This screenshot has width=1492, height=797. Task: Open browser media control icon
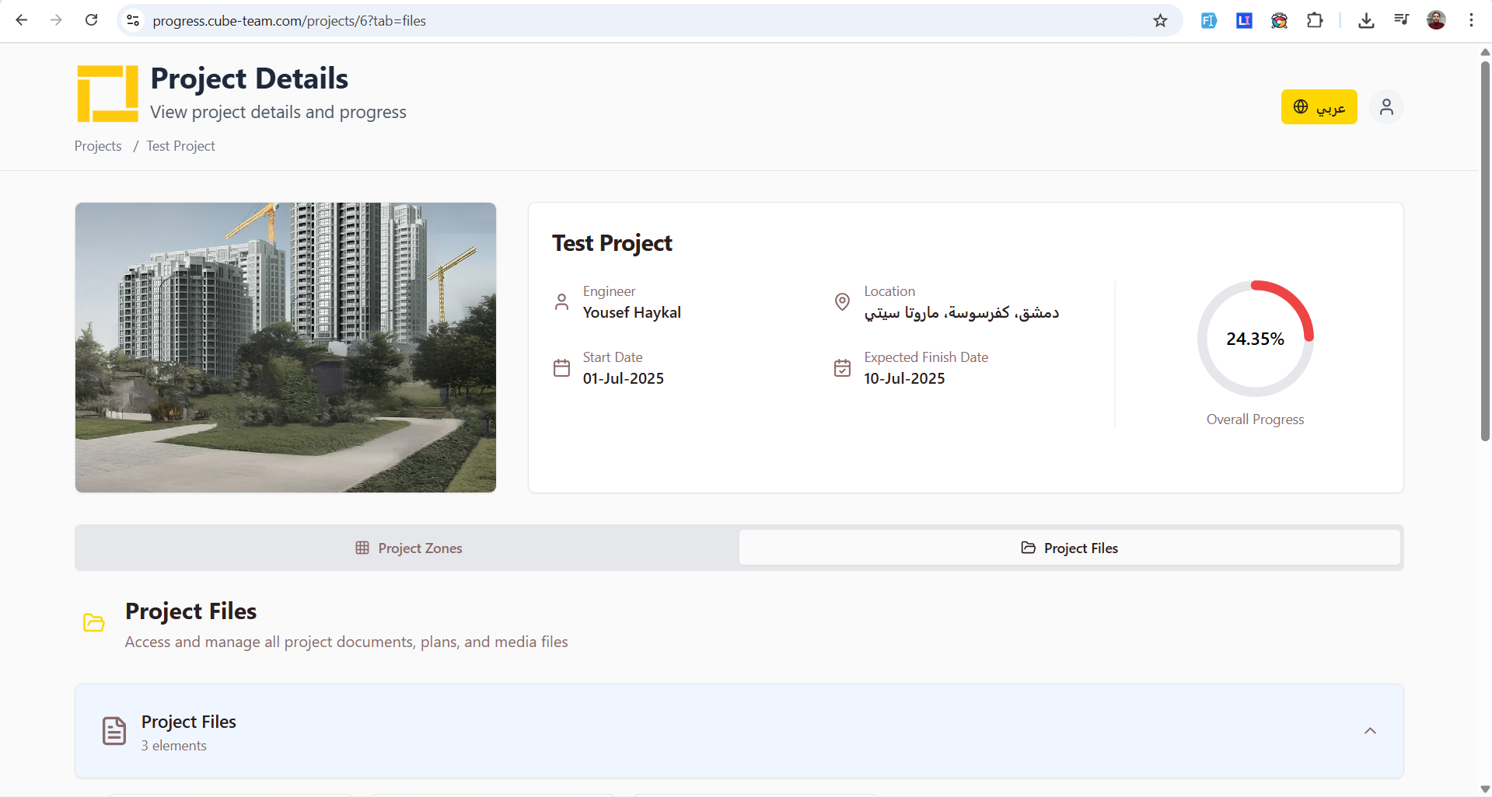point(1401,20)
